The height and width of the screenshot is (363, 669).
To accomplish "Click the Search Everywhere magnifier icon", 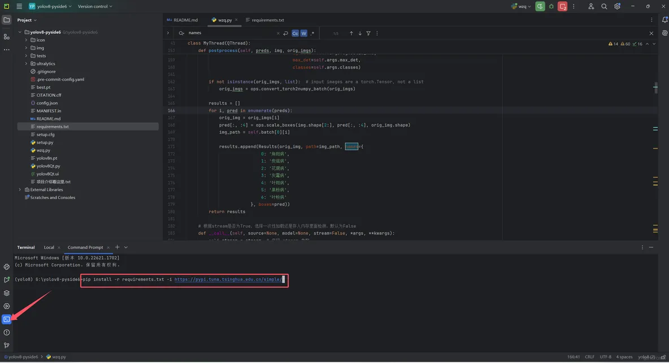I will [604, 6].
